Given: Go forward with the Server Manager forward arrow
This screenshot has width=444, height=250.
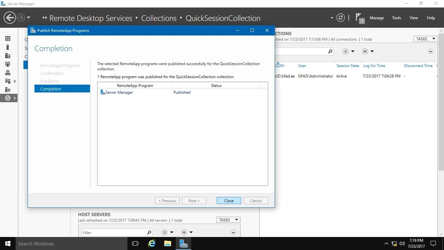Looking at the screenshot, I should click(20, 18).
